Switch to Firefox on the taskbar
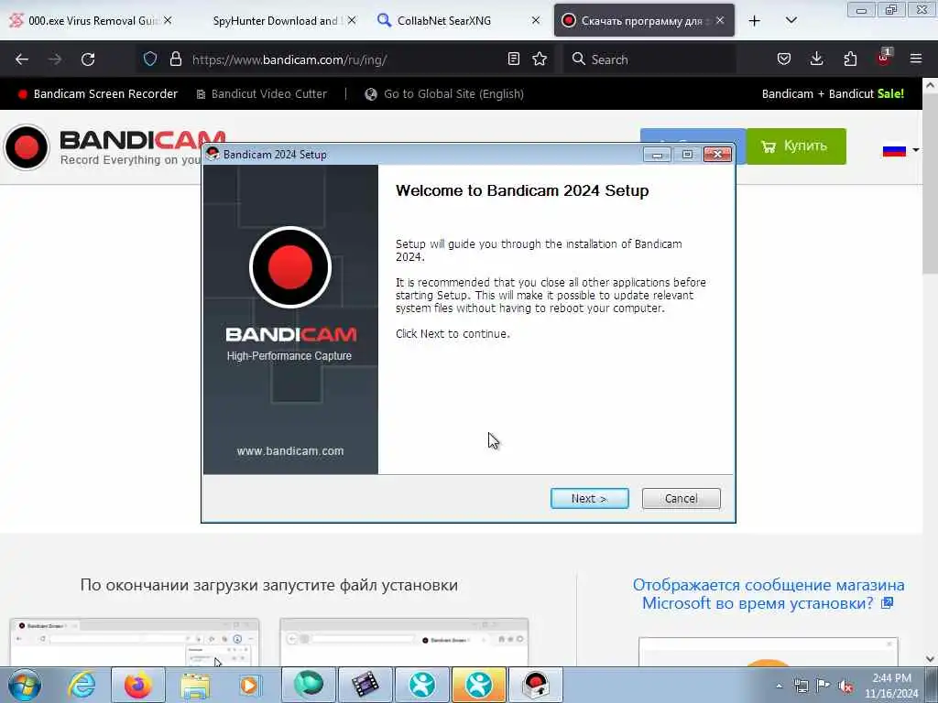The width and height of the screenshot is (938, 703). [137, 685]
